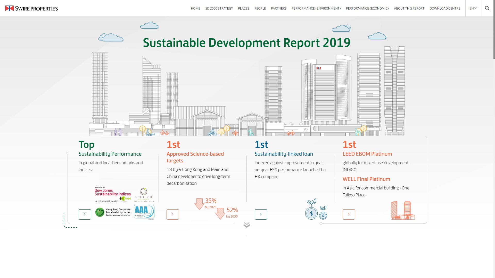The height and width of the screenshot is (278, 495).
Task: Open details for Approved Science-based targets card
Action: point(172,214)
